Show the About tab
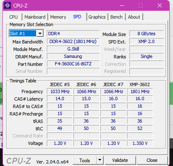The image size is (173, 166). tap(134, 17)
